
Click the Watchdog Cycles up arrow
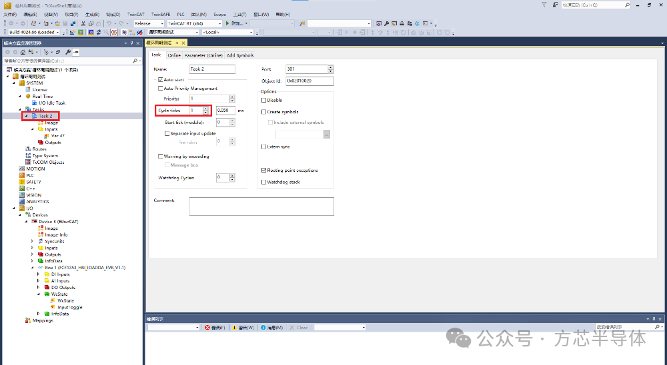point(232,175)
